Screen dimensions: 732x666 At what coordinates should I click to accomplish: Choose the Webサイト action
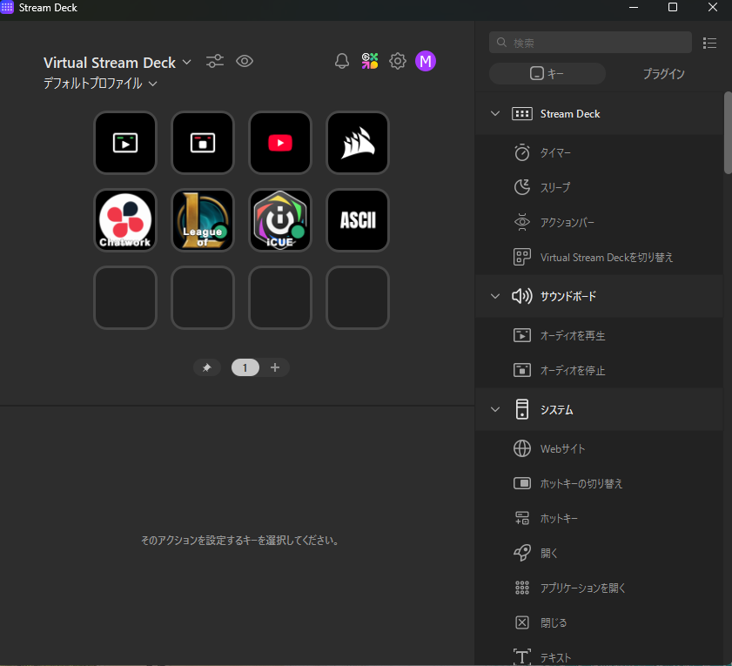(x=599, y=448)
